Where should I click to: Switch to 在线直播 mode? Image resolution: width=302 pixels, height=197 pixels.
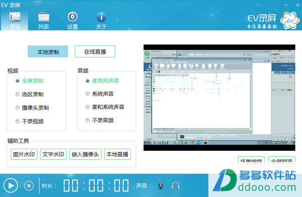pyautogui.click(x=95, y=51)
